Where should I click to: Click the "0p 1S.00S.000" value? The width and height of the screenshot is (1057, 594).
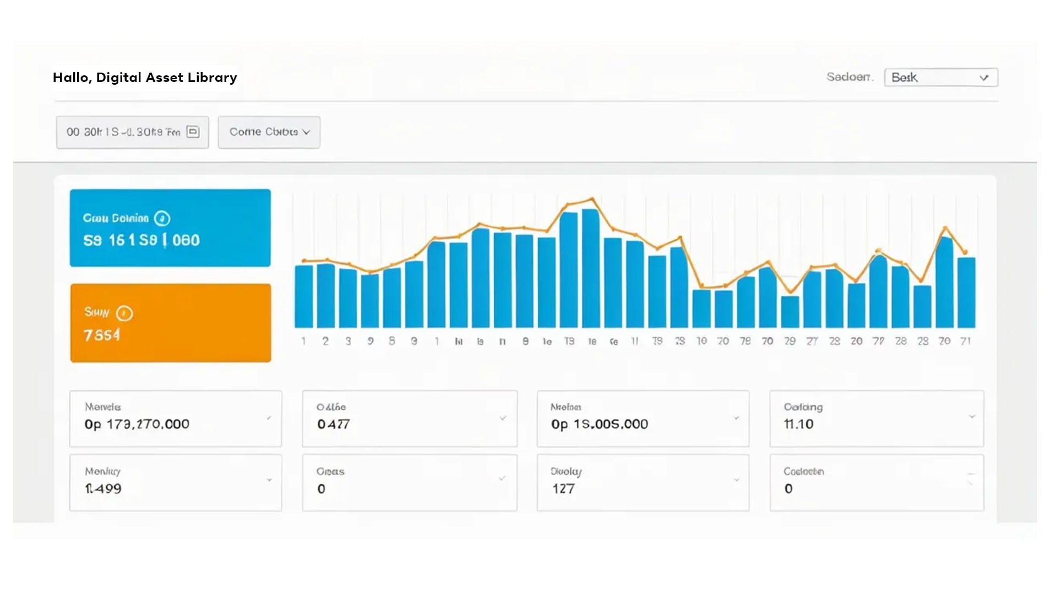[600, 424]
